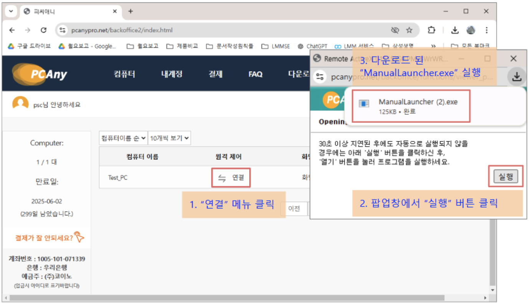The height and width of the screenshot is (303, 529).
Task: Reload the page with the refresh icon
Action: tap(43, 30)
